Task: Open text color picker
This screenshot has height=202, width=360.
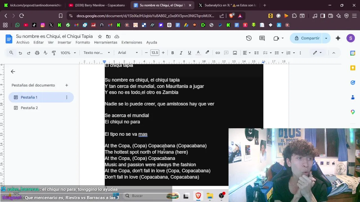Action: pyautogui.click(x=198, y=53)
